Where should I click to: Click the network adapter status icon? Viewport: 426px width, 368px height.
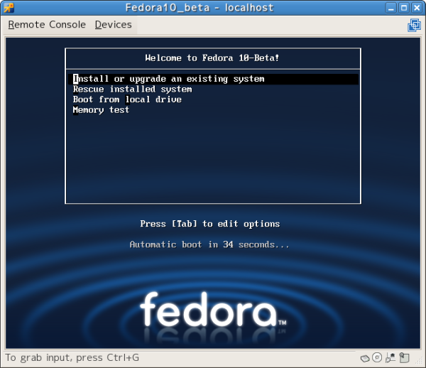pos(390,357)
